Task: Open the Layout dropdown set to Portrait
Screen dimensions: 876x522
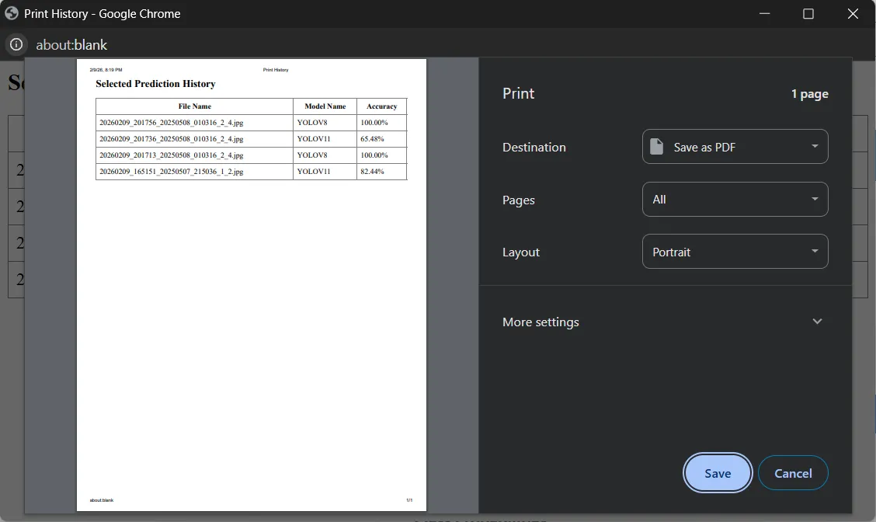Action: (735, 252)
